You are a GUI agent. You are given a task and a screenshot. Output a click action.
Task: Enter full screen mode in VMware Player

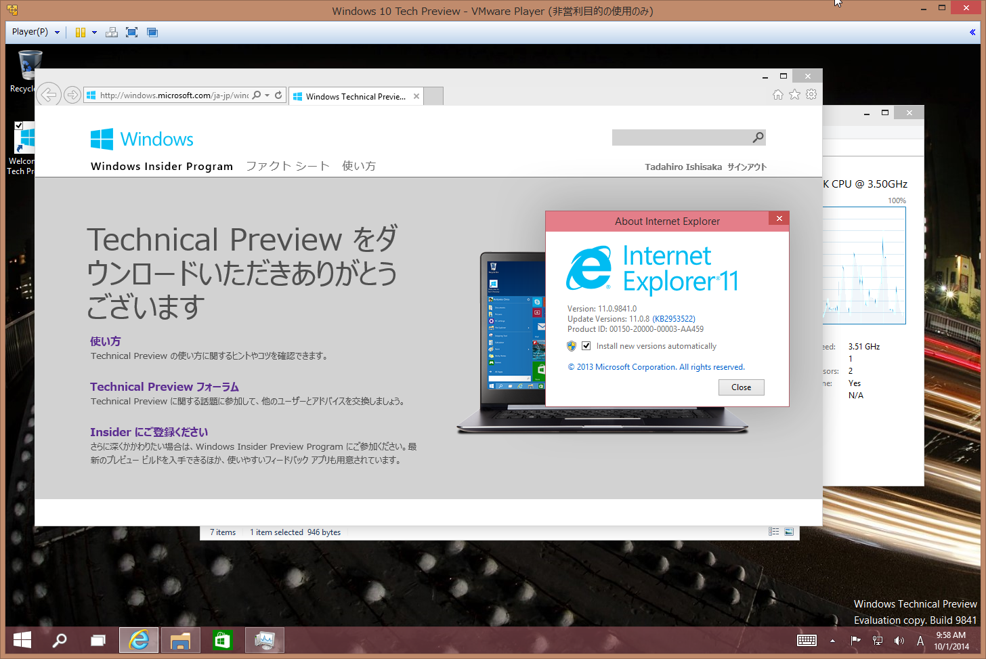(130, 32)
